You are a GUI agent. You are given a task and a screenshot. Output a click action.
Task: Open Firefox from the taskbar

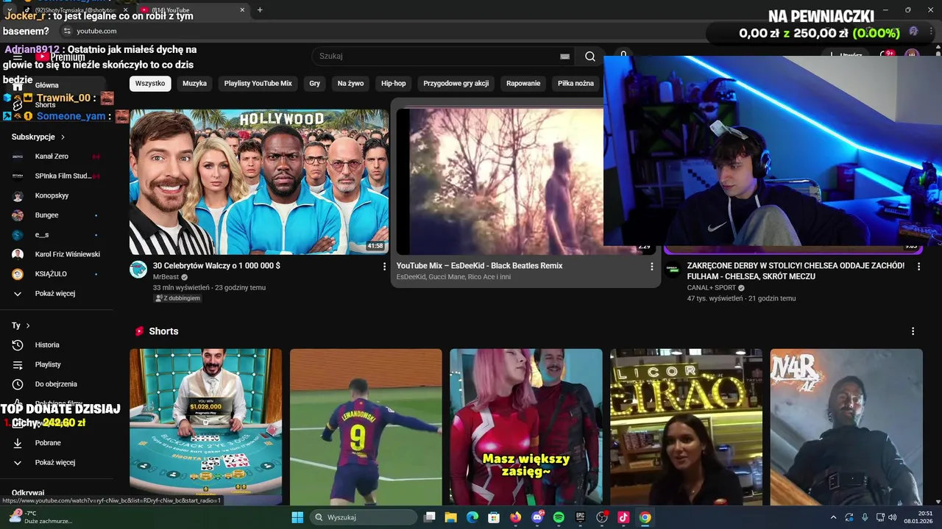(x=516, y=517)
